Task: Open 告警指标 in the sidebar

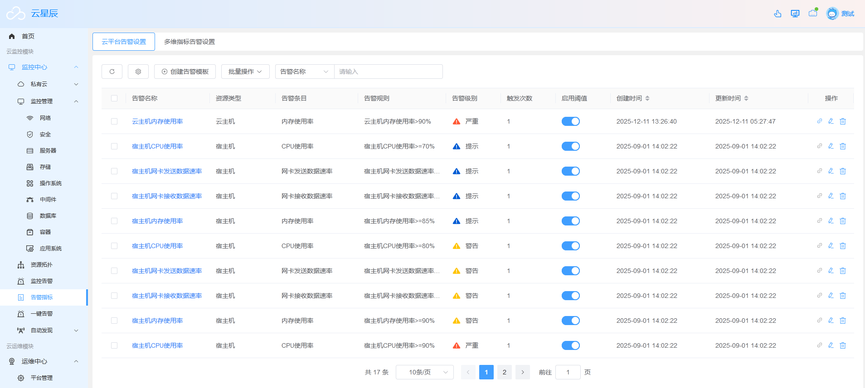Action: click(x=44, y=297)
